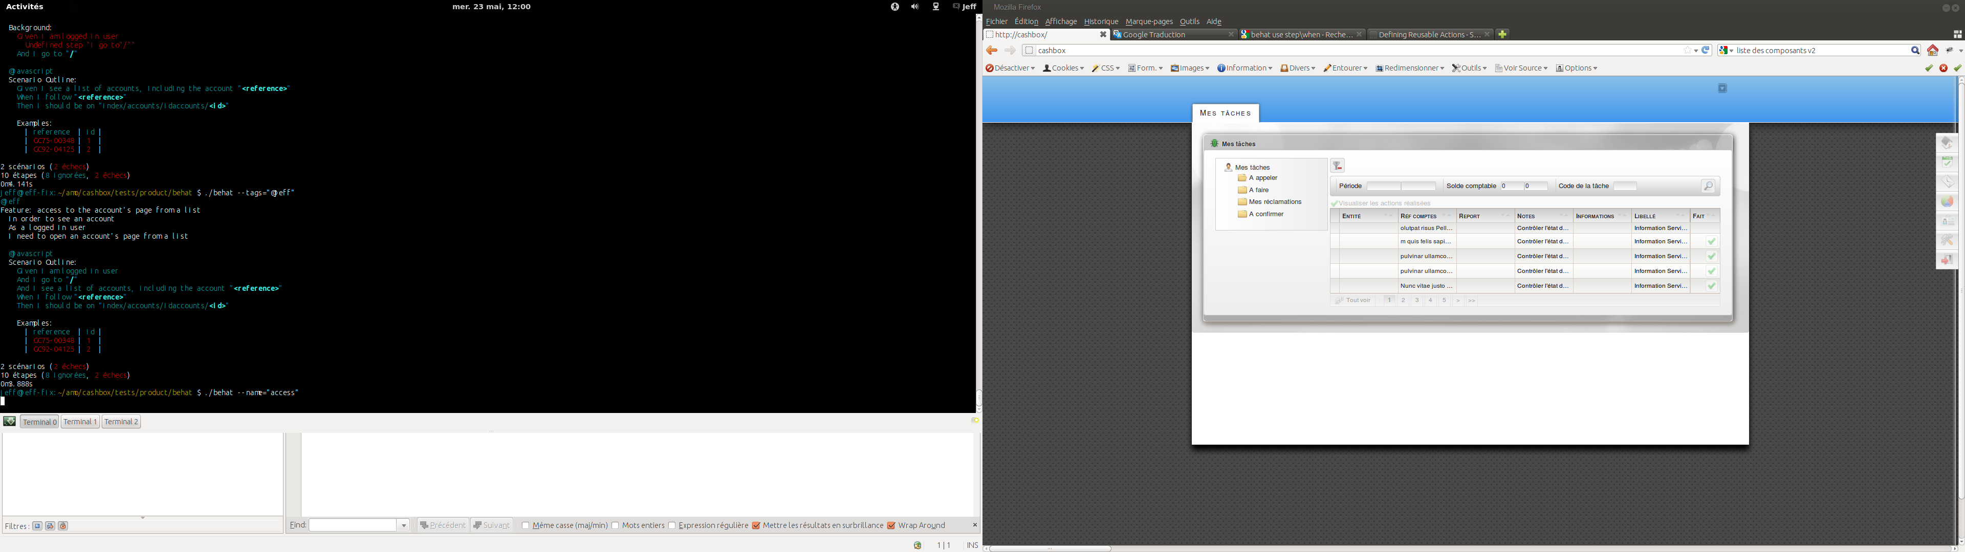The image size is (1965, 552).
Task: Click the Code de la tâche input field
Action: [x=1625, y=187]
